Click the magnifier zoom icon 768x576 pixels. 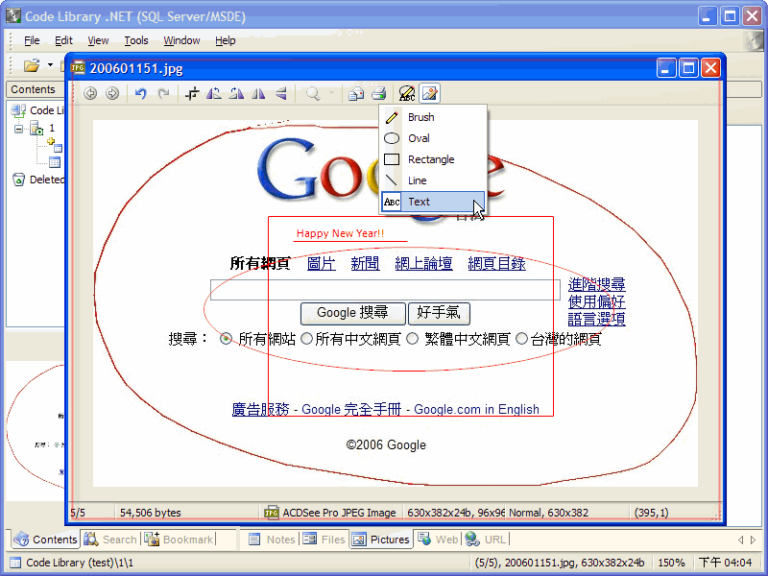point(313,93)
